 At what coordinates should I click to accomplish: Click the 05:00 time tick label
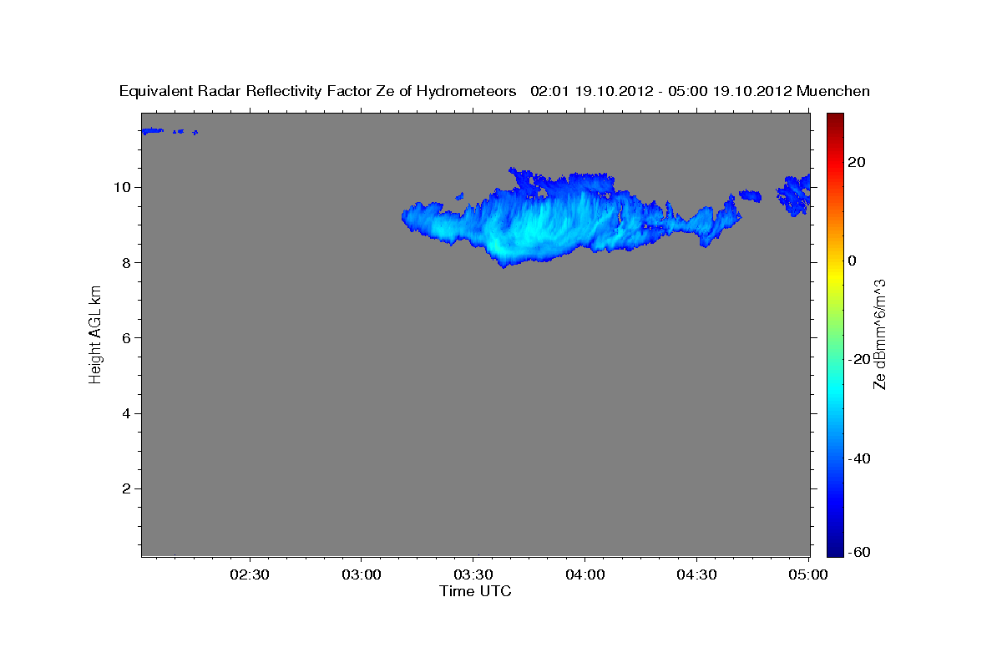[x=807, y=574]
